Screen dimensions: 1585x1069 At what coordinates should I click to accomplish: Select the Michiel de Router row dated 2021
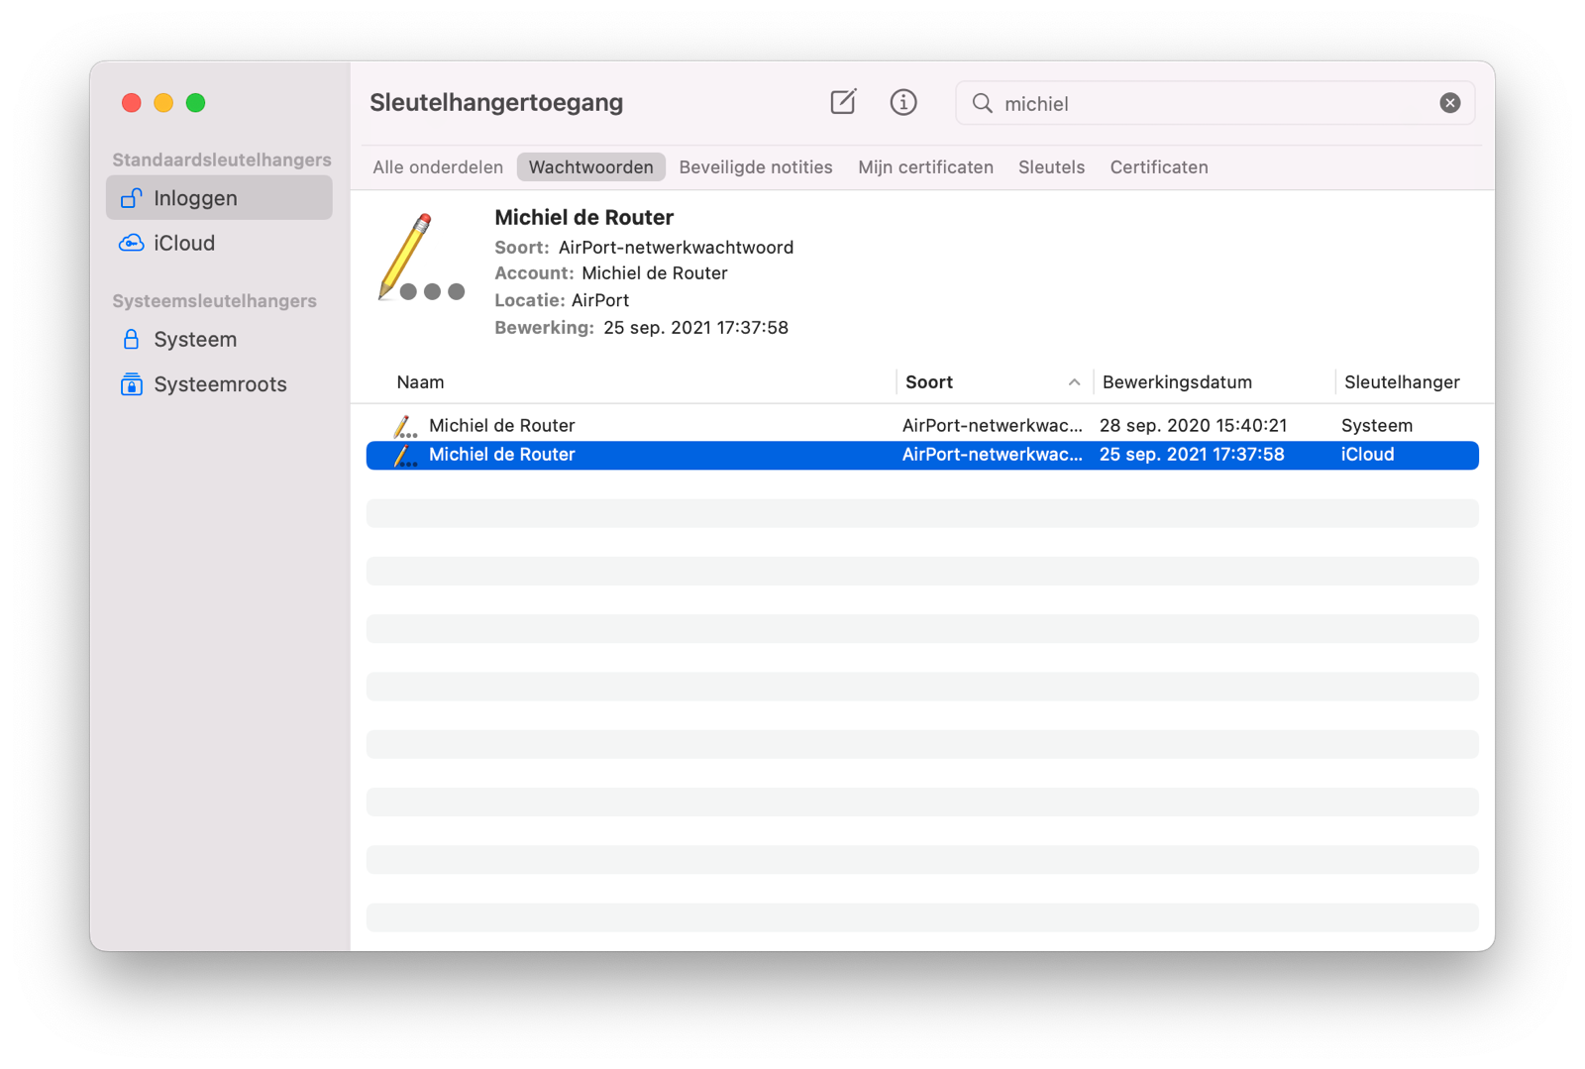[x=922, y=455]
